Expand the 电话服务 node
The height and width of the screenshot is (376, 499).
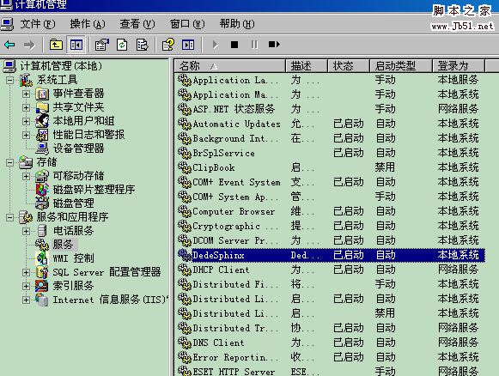pos(26,231)
